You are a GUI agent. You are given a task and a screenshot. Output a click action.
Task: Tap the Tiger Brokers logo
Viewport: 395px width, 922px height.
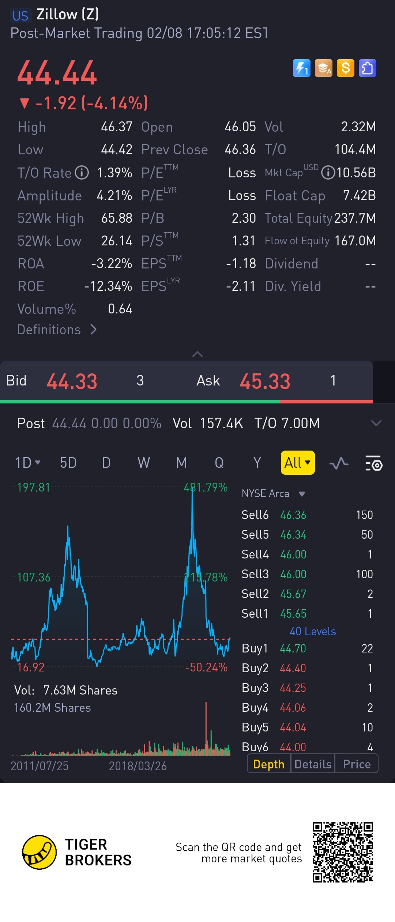click(77, 852)
